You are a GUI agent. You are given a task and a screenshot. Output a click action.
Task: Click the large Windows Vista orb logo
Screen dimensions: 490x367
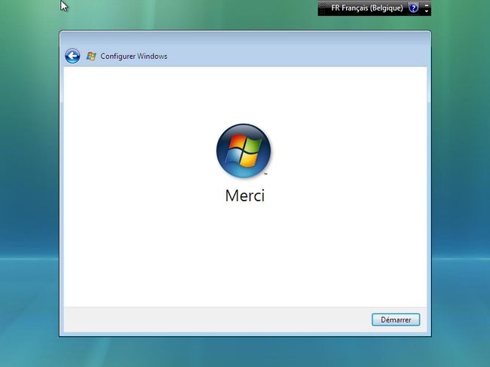243,150
